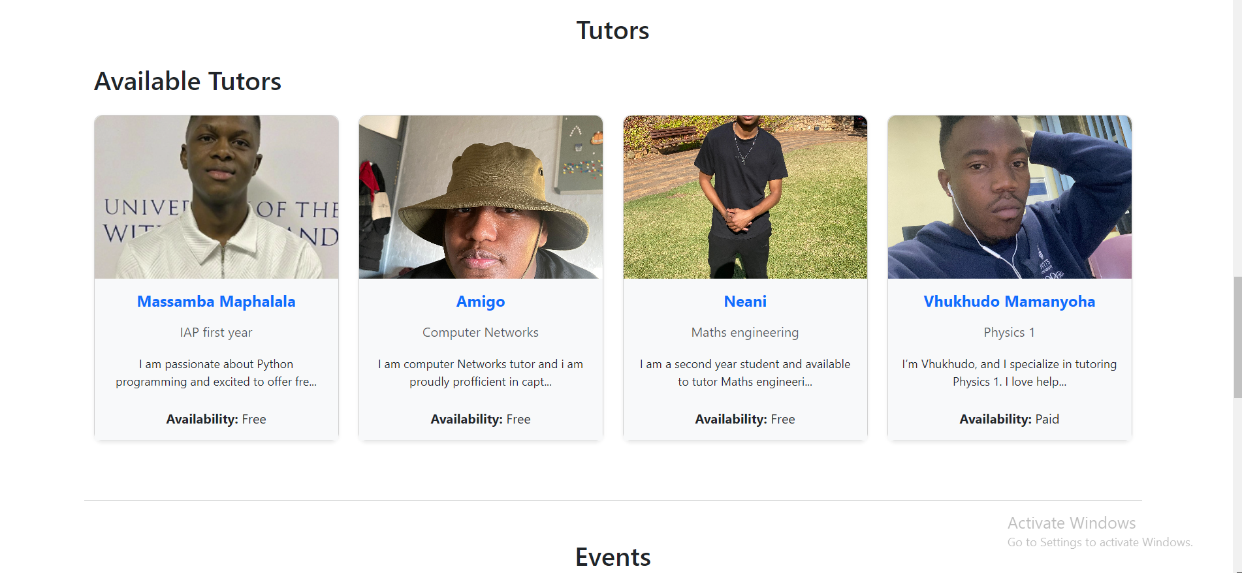This screenshot has width=1242, height=573.
Task: Click the page vertical scrollbar thumb
Action: [x=1237, y=337]
